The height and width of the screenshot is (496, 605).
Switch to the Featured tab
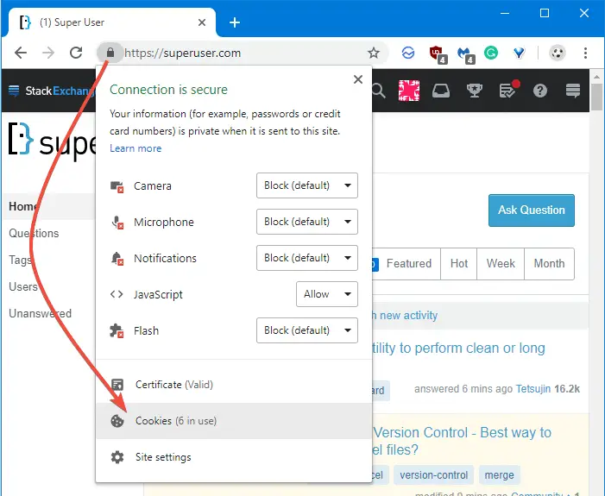click(408, 264)
